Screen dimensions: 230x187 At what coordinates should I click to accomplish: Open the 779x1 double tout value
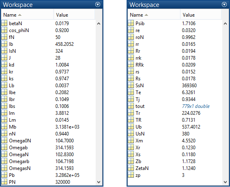[196, 106]
